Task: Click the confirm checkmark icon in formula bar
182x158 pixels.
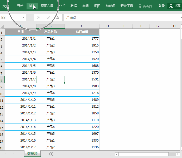Action: coord(48,17)
